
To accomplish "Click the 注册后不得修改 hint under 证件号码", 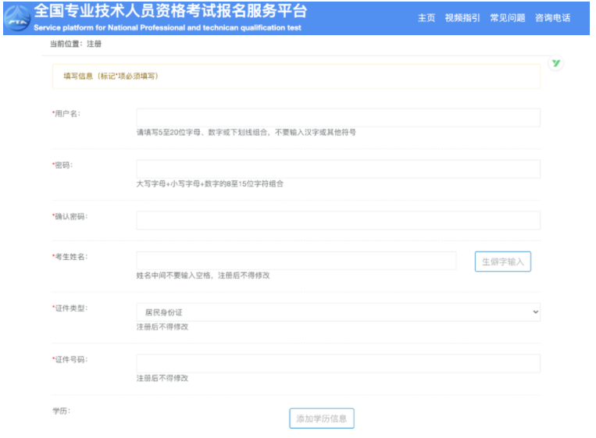I will point(162,379).
